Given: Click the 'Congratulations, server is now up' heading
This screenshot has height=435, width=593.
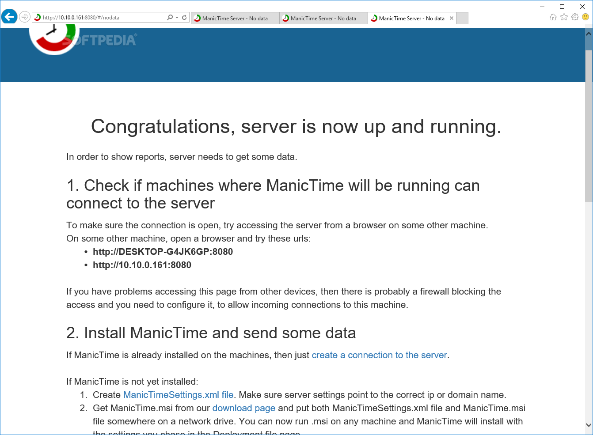Looking at the screenshot, I should pos(296,126).
